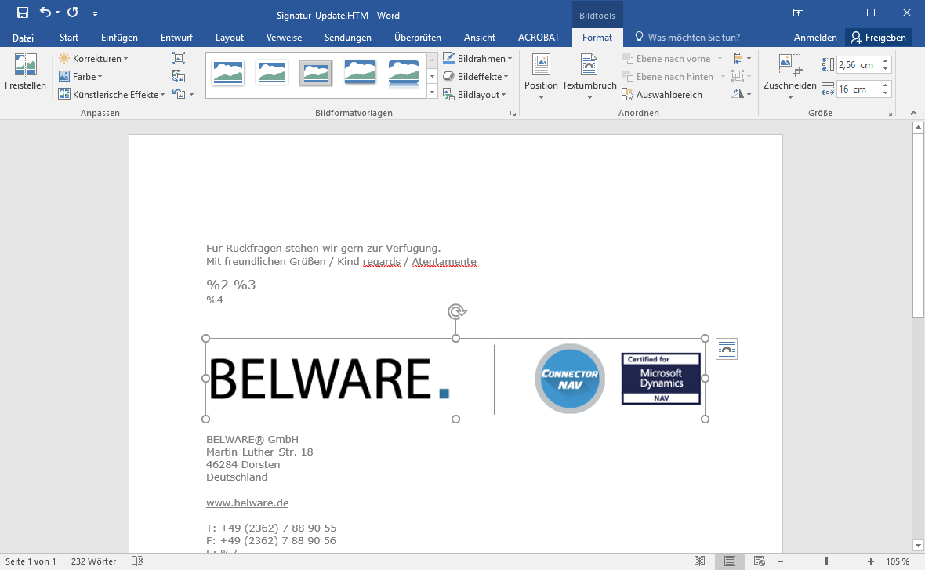
Task: Open the Position menu
Action: pyautogui.click(x=541, y=76)
